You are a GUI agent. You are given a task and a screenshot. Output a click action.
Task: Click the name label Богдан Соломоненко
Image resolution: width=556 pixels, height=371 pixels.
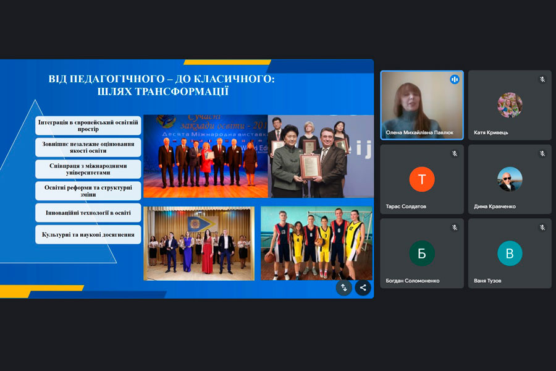click(413, 281)
